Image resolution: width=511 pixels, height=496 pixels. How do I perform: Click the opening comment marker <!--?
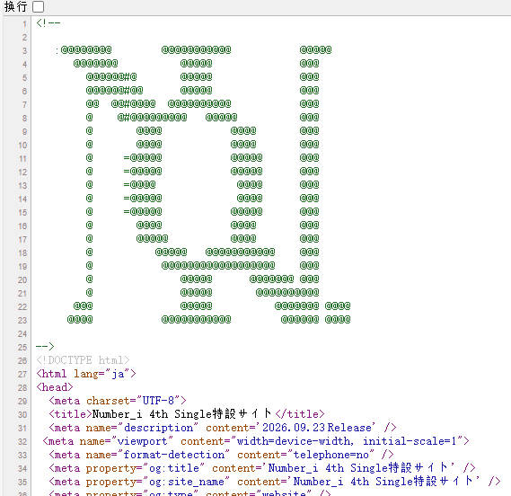point(48,23)
